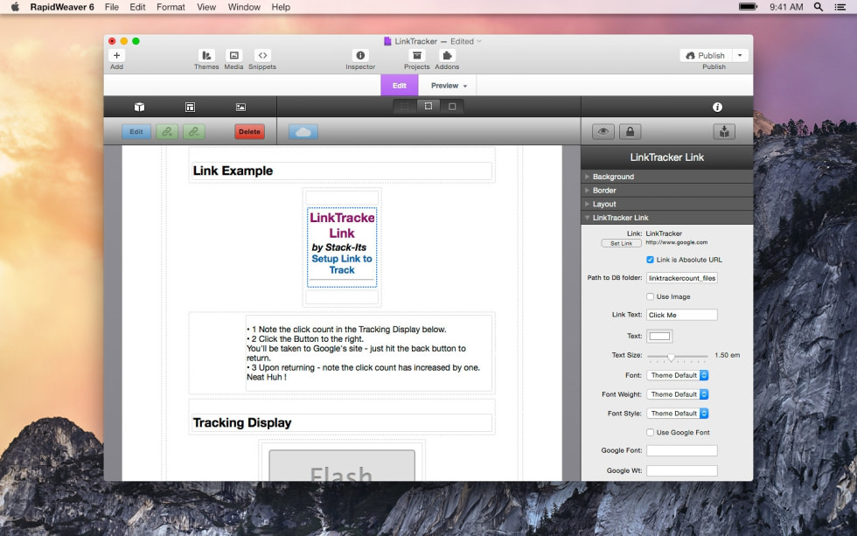This screenshot has height=536, width=857.
Task: Select the LinkTracker Link stack in the page
Action: (x=342, y=247)
